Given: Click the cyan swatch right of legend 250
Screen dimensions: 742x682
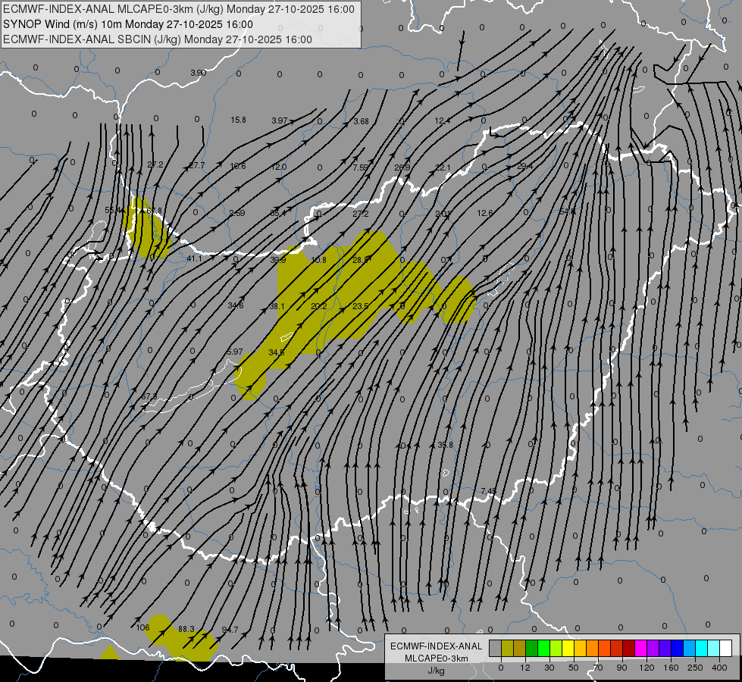Looking at the screenshot, I should click(x=702, y=649).
